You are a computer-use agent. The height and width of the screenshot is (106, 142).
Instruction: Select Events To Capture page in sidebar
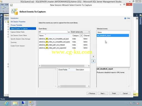click(23, 28)
